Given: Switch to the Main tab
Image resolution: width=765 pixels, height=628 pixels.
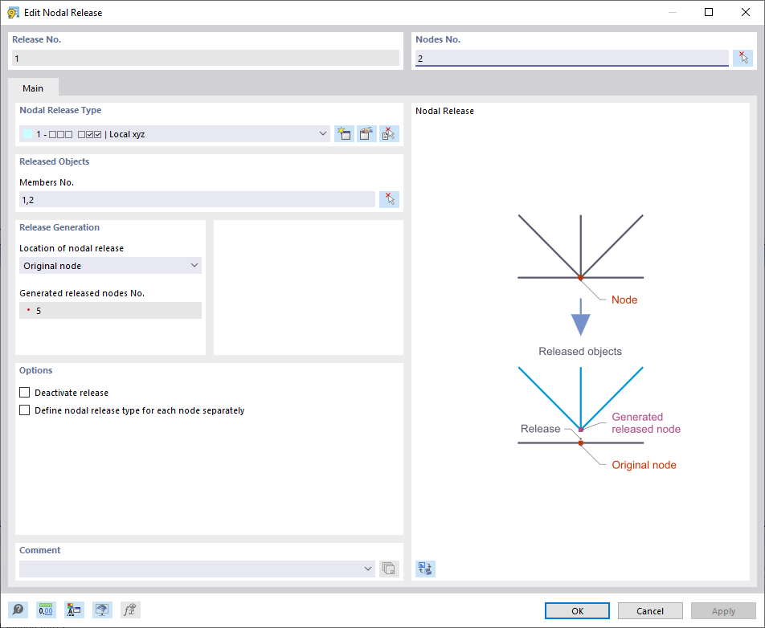Looking at the screenshot, I should click(33, 88).
